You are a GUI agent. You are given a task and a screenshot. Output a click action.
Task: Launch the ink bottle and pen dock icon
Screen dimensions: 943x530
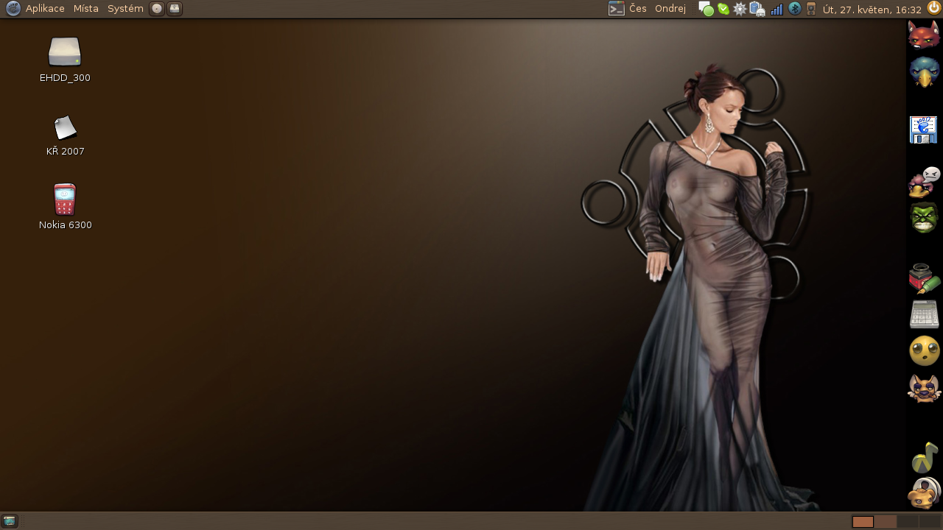point(924,278)
